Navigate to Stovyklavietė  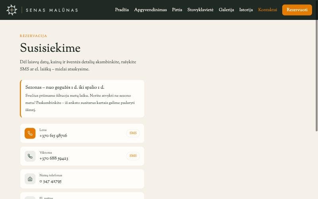pyautogui.click(x=200, y=10)
